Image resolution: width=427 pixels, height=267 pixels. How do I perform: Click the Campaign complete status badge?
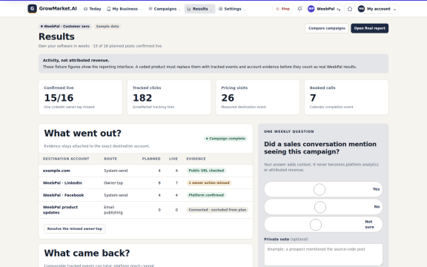pos(225,139)
